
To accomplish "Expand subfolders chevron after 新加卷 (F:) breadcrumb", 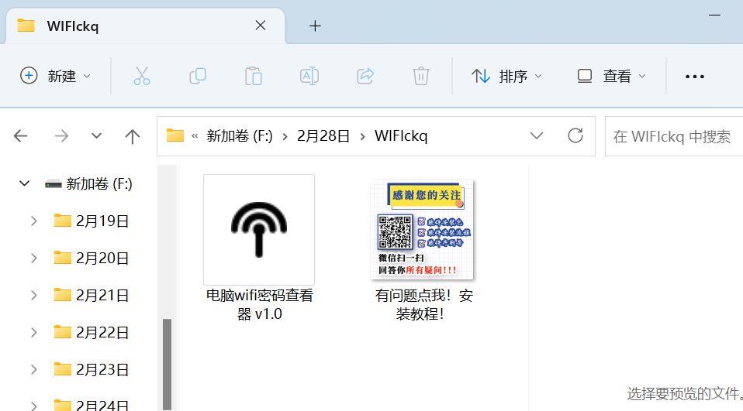I will pyautogui.click(x=285, y=137).
